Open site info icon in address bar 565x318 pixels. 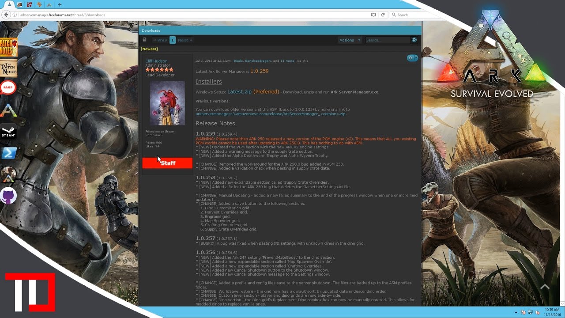click(x=15, y=15)
